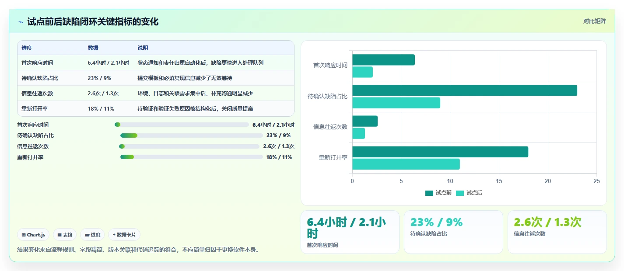Viewport: 624px width, 271px height.
Task: Toggle the 试点前 legend swatch
Action: 429,193
